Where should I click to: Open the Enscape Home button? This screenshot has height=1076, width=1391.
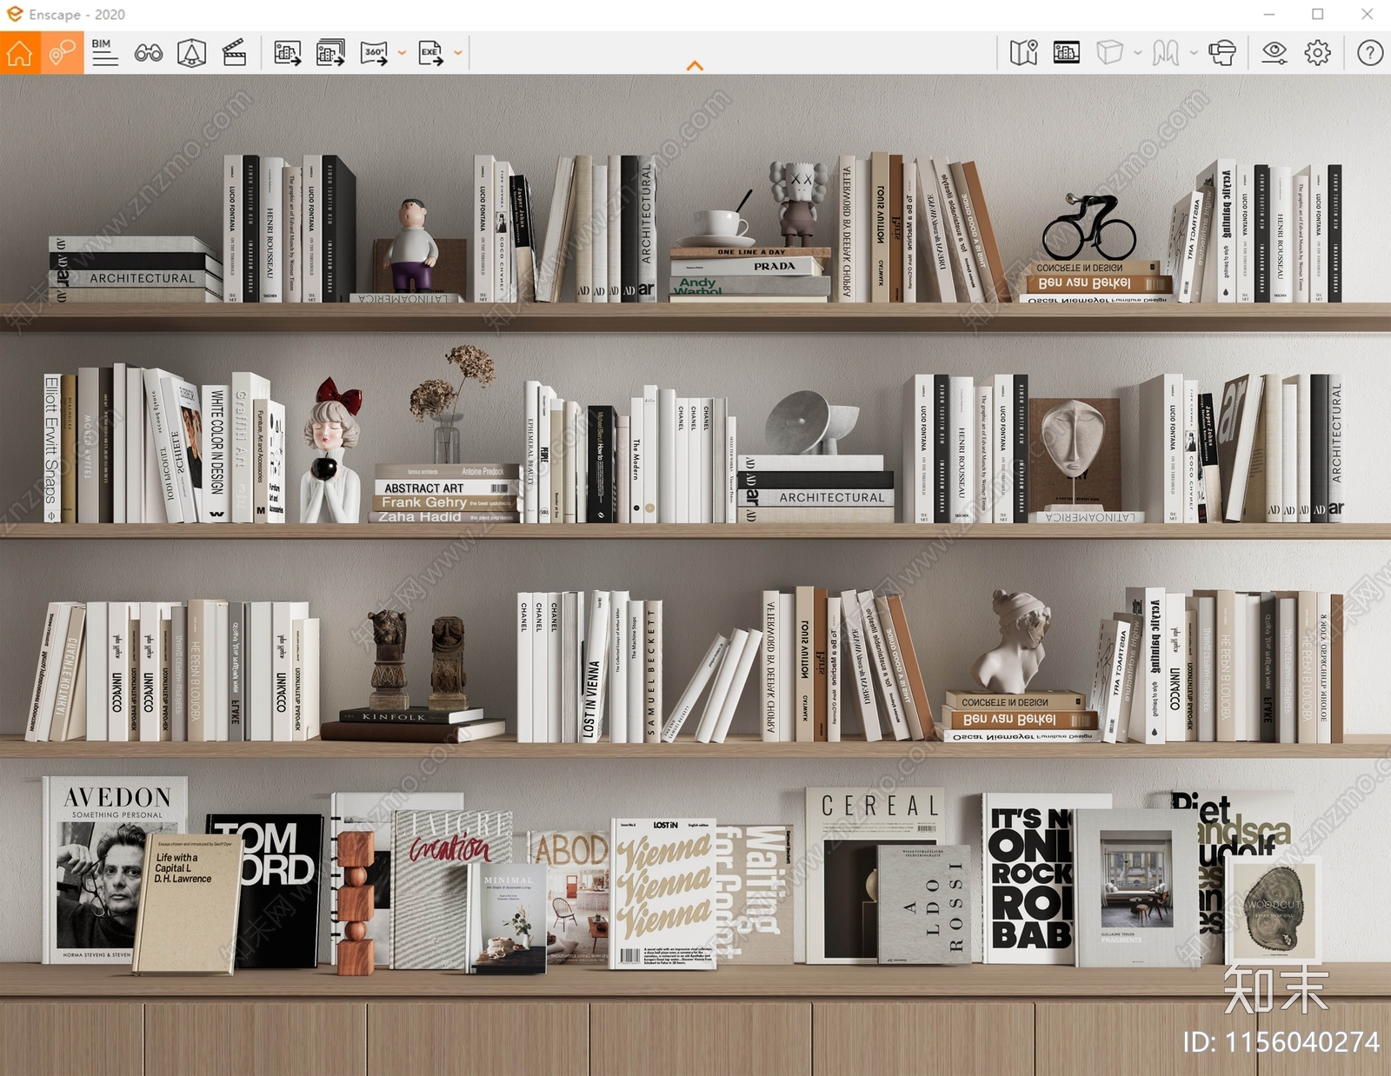click(20, 53)
